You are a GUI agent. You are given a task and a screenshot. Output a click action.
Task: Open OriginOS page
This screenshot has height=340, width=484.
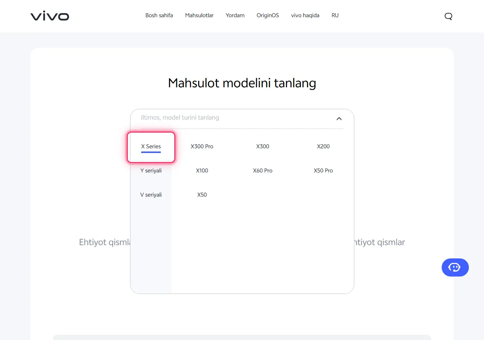click(268, 15)
